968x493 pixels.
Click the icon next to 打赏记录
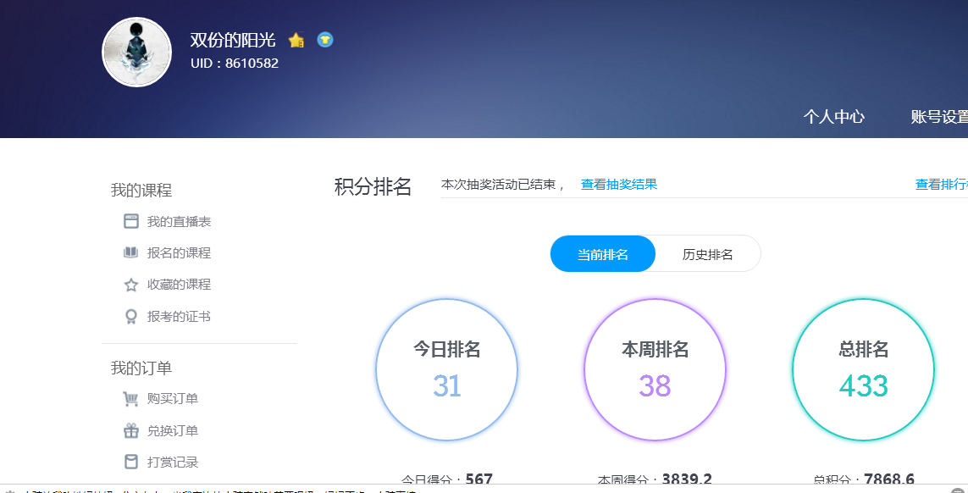(131, 462)
